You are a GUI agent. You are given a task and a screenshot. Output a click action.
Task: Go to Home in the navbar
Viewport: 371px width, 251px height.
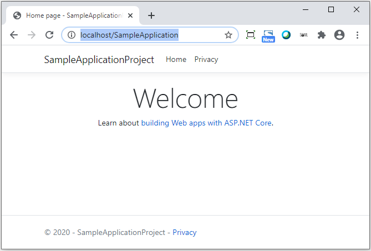(176, 60)
